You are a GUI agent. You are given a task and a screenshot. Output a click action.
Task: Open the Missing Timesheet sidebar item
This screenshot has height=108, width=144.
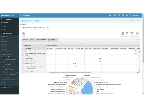pos(10,69)
